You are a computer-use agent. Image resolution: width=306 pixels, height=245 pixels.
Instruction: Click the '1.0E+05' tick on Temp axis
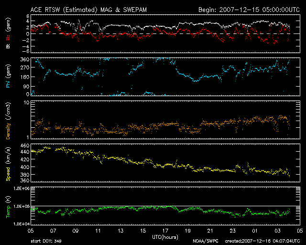[22, 207]
